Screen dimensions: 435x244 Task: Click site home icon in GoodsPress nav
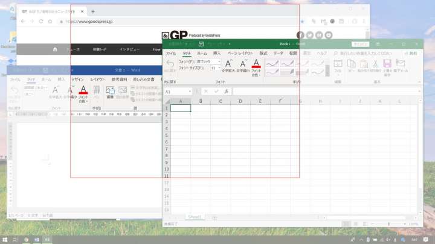pos(55,49)
